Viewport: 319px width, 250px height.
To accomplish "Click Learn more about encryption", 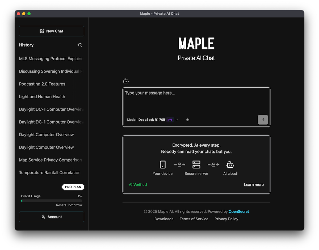I will coord(254,185).
